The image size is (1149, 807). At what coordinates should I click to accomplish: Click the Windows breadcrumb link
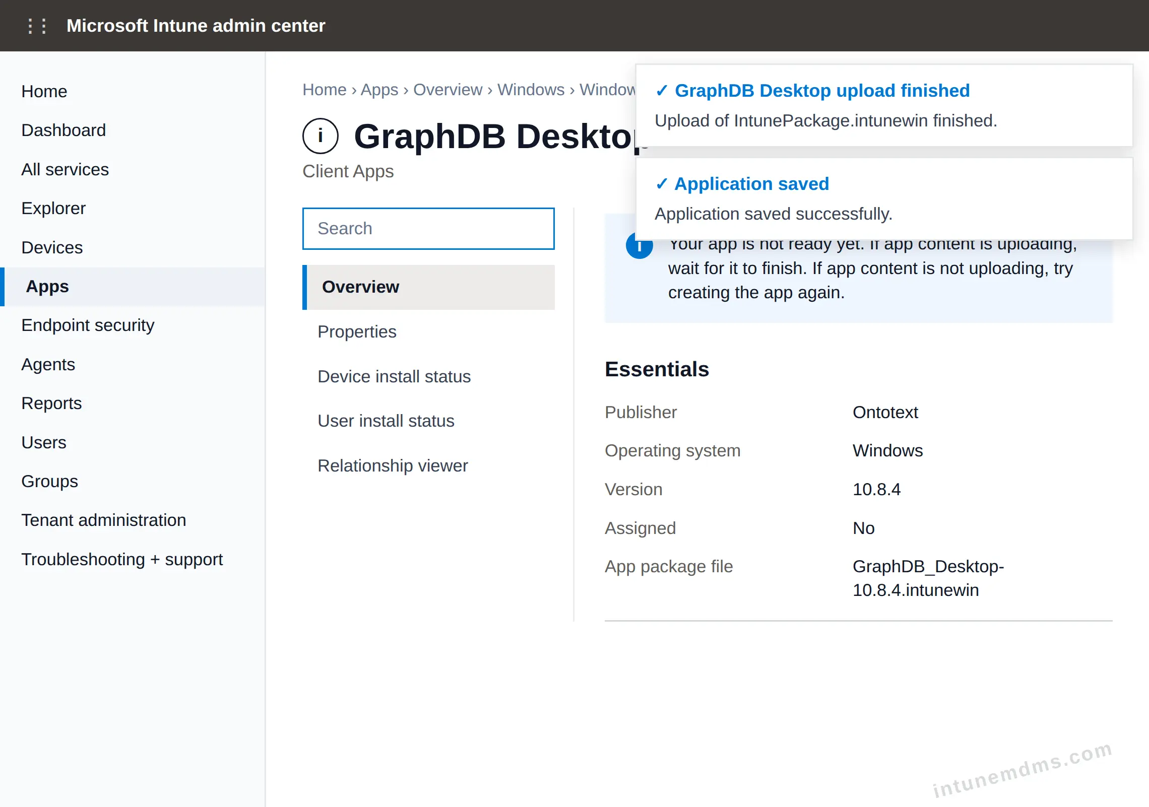[x=531, y=90]
